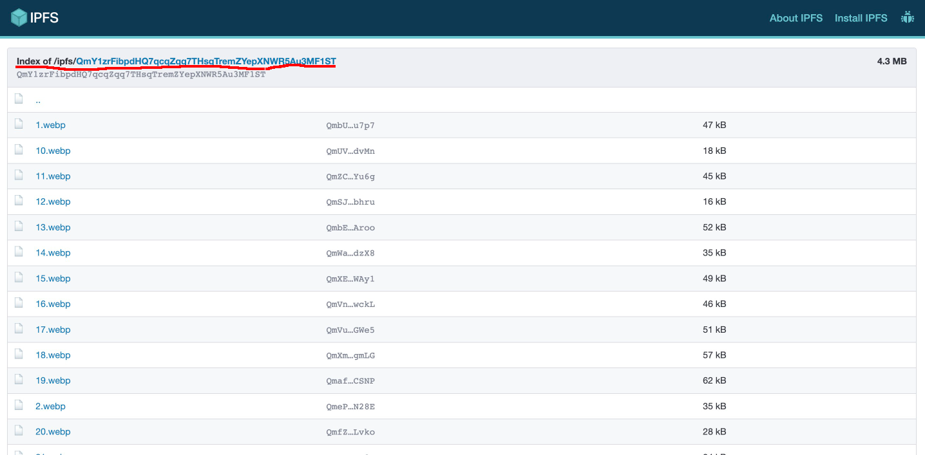This screenshot has height=455, width=925.
Task: Click the bug report icon
Action: click(908, 18)
